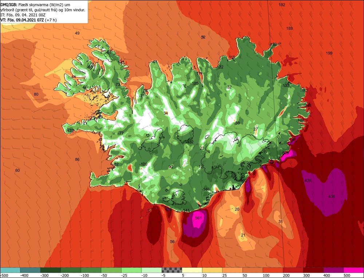Click the 192 value at the top of the map

tap(282, 5)
